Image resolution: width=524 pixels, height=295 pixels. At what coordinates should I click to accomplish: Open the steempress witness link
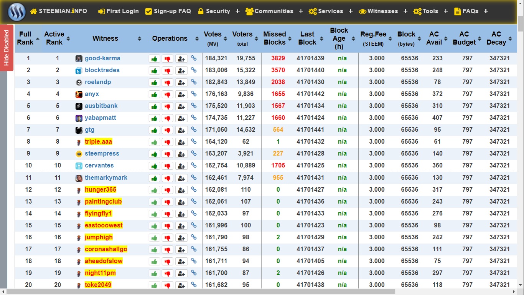[x=102, y=154]
